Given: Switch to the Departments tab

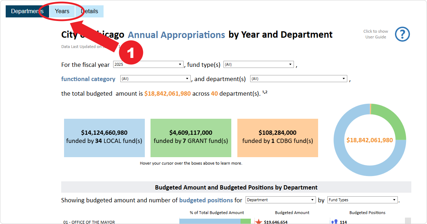Looking at the screenshot, I should click(x=27, y=11).
